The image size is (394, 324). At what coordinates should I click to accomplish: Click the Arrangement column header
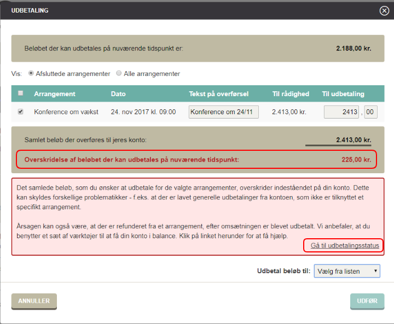[x=55, y=94]
